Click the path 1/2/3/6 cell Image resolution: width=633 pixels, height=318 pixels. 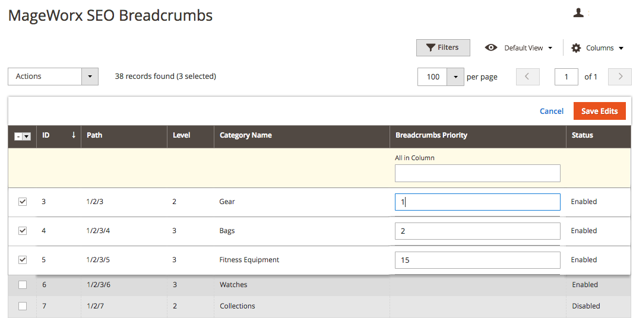pyautogui.click(x=99, y=285)
